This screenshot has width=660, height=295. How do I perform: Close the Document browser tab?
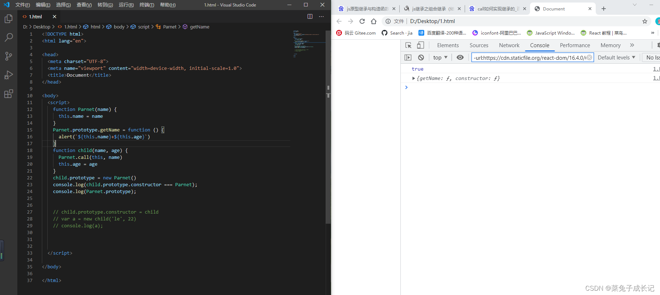point(590,9)
